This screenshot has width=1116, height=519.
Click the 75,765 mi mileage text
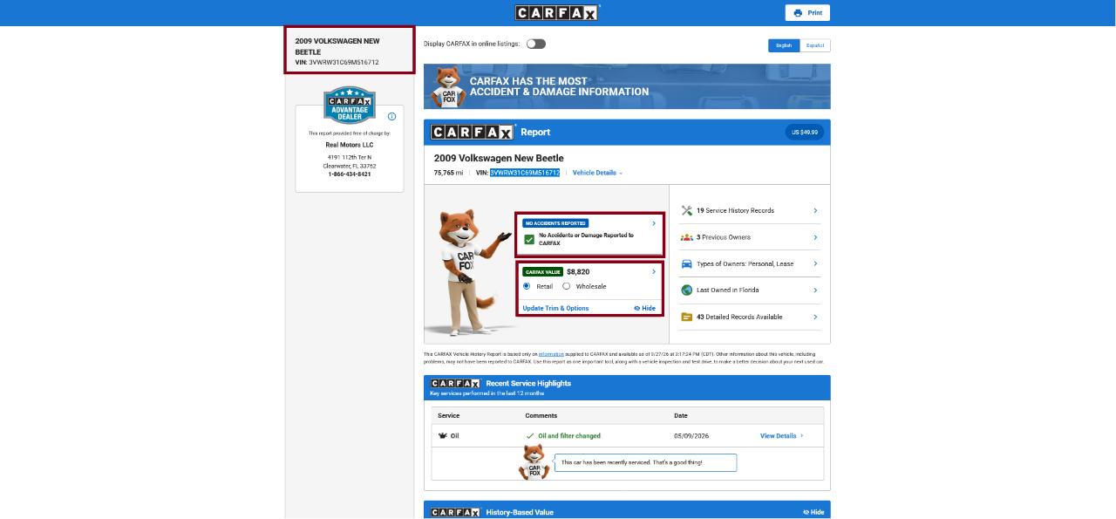click(448, 173)
